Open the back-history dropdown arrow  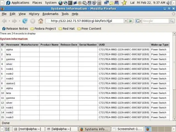(x=9, y=21)
